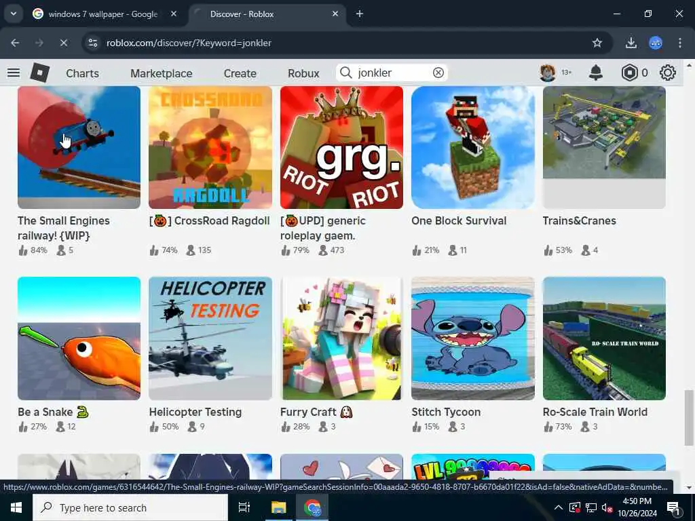This screenshot has height=521, width=695.
Task: Stop loading the page
Action: [x=63, y=43]
